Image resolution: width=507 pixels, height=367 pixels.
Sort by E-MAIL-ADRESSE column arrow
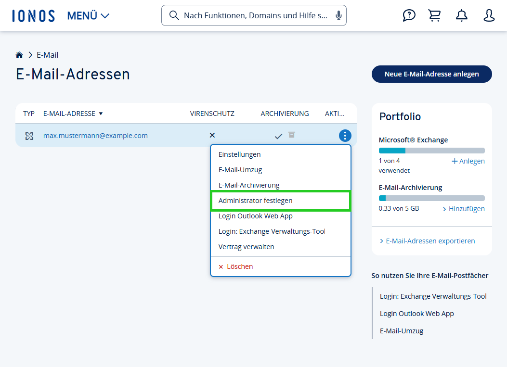point(101,114)
